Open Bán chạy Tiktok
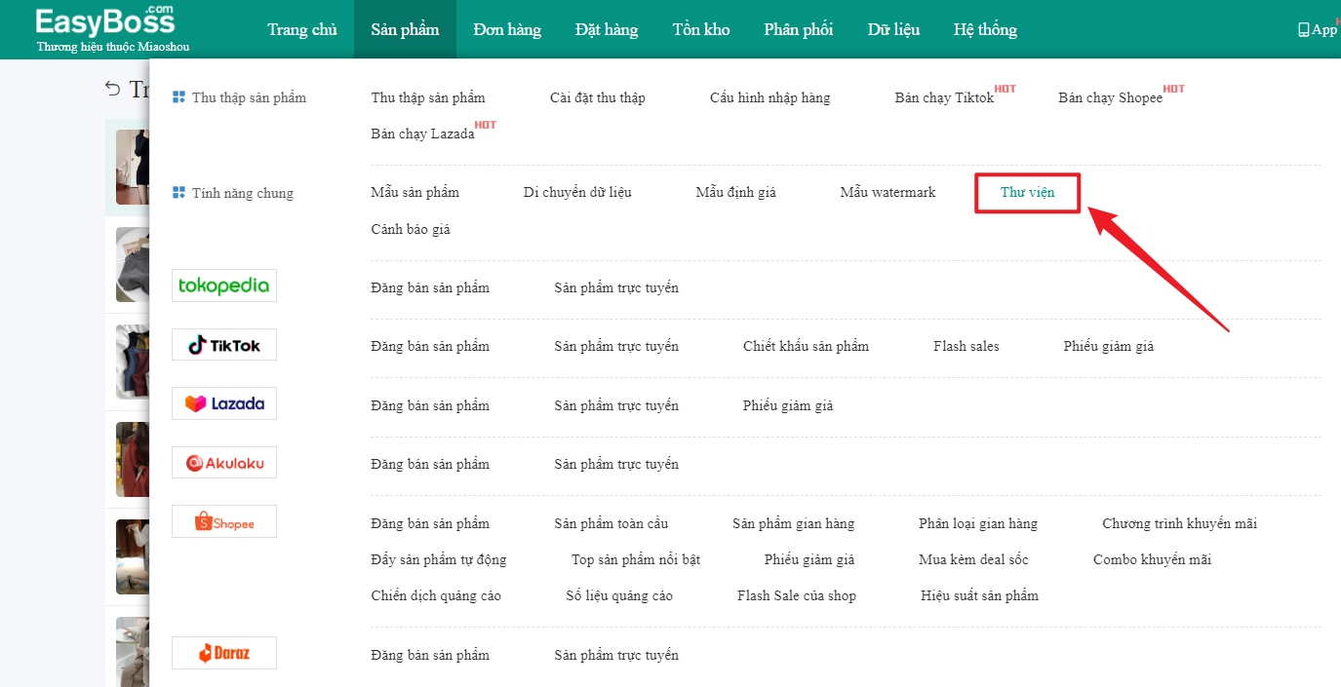The width and height of the screenshot is (1341, 687). pos(945,97)
